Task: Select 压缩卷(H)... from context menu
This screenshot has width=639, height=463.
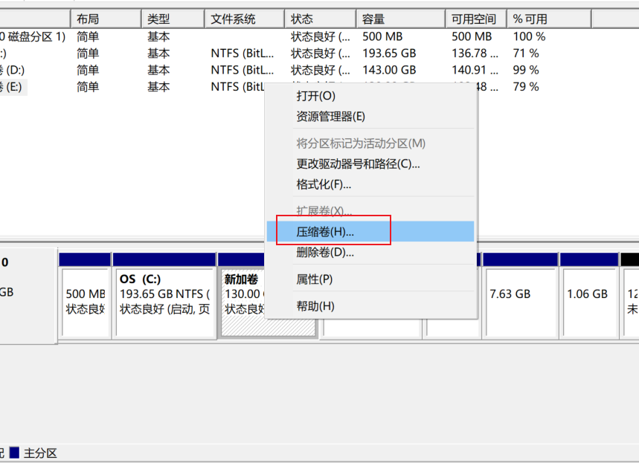Action: (x=370, y=232)
